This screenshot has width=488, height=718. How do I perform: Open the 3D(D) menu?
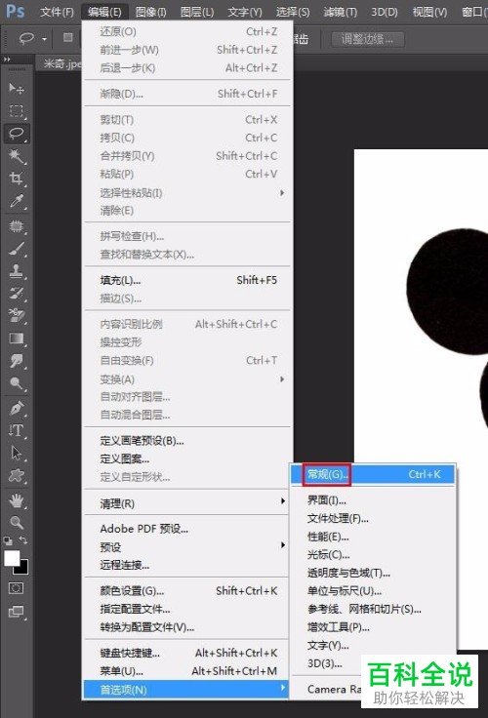pos(385,12)
